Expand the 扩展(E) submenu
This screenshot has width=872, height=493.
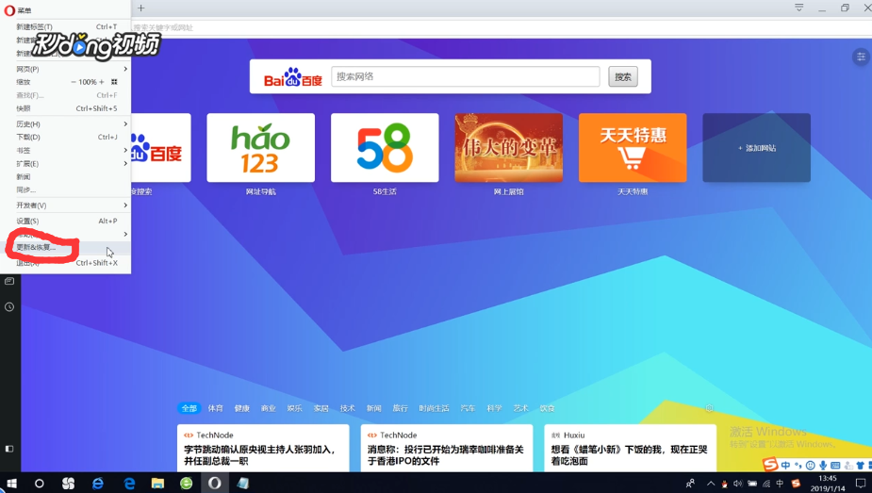click(x=66, y=164)
